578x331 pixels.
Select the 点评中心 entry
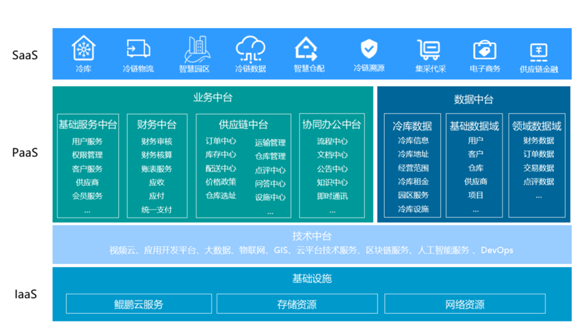pos(270,170)
